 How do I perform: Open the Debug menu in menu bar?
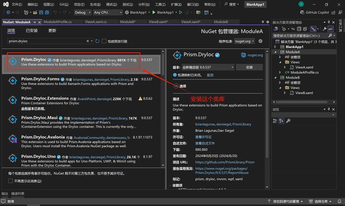click(x=111, y=4)
